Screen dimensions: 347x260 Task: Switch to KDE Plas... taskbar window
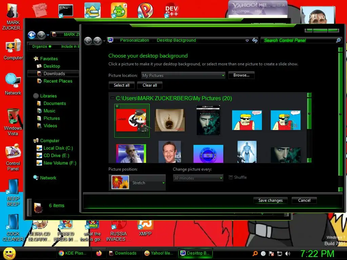(74, 253)
